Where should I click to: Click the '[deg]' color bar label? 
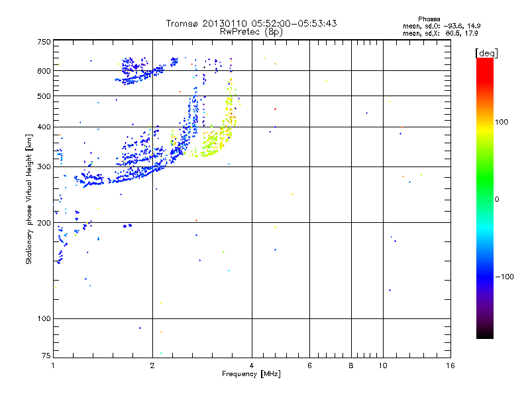tap(486, 53)
